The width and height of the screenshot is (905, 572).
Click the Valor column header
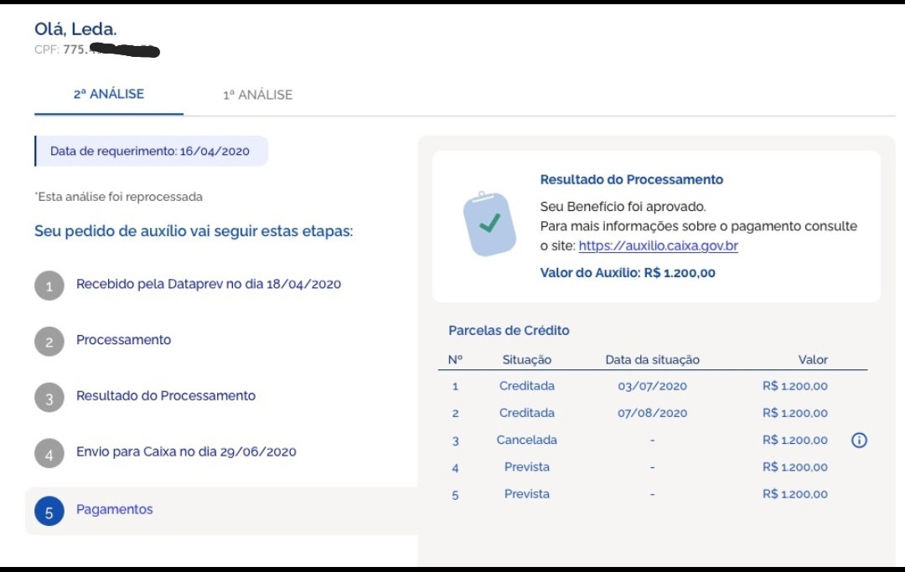(x=812, y=360)
